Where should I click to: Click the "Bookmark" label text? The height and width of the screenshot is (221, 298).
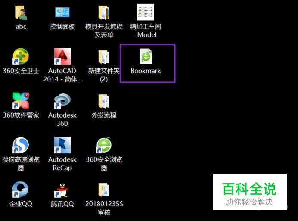(146, 71)
